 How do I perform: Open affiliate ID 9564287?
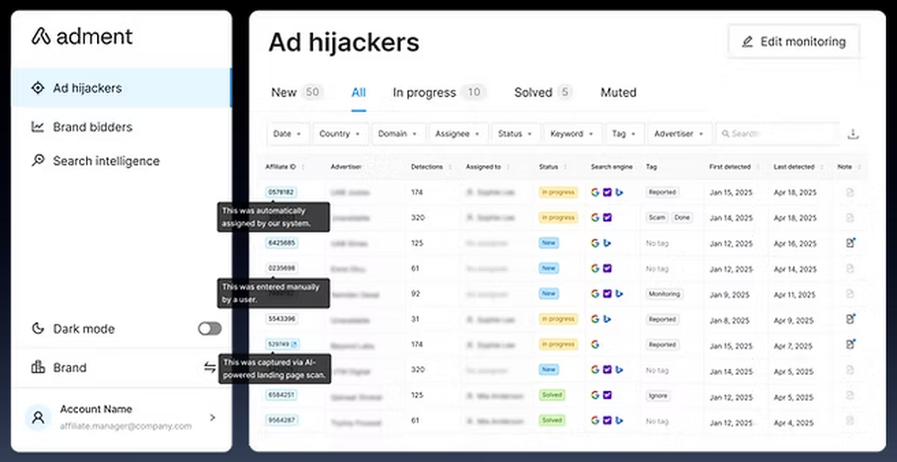pyautogui.click(x=282, y=420)
